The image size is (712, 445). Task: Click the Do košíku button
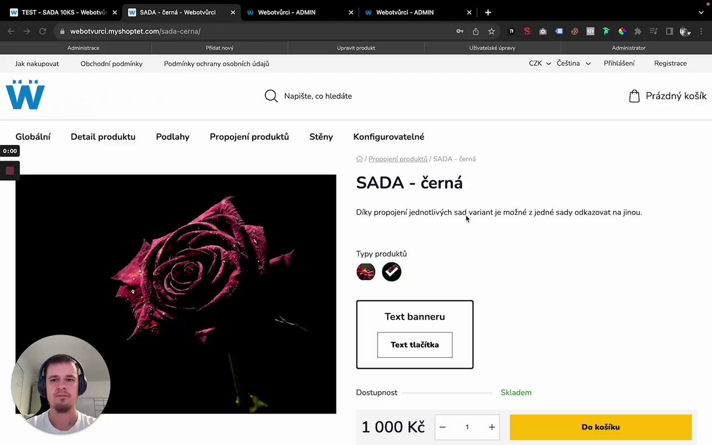(601, 427)
